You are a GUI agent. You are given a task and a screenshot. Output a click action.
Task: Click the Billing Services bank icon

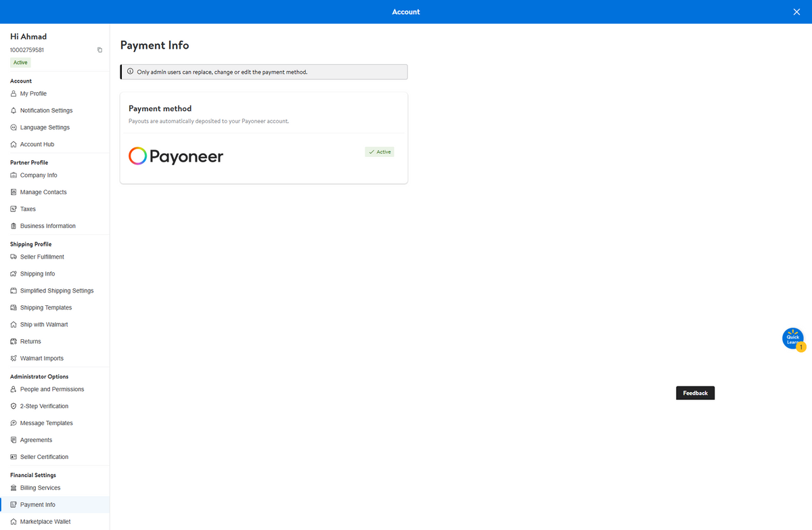pyautogui.click(x=14, y=487)
